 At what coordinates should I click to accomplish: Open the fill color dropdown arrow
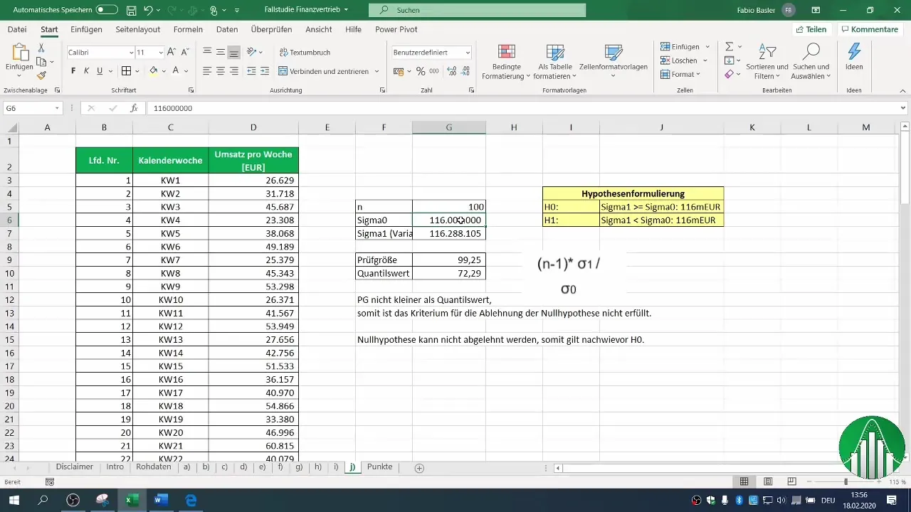(163, 71)
